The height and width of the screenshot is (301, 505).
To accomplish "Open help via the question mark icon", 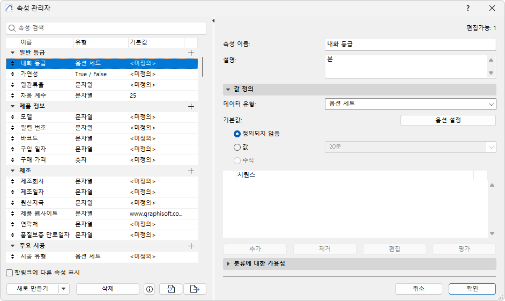I will (x=468, y=8).
